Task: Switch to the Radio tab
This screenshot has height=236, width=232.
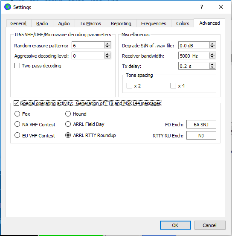Action: click(x=42, y=23)
